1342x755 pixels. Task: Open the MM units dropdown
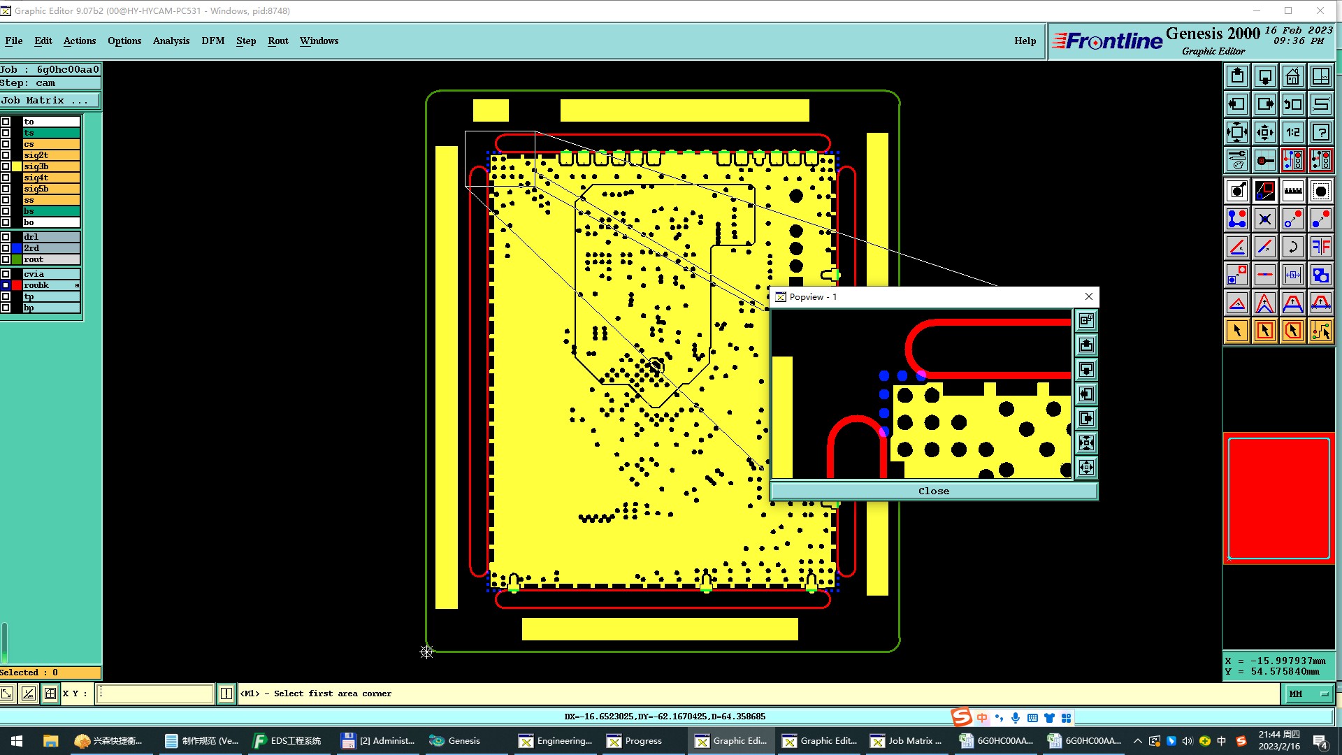pyautogui.click(x=1308, y=693)
